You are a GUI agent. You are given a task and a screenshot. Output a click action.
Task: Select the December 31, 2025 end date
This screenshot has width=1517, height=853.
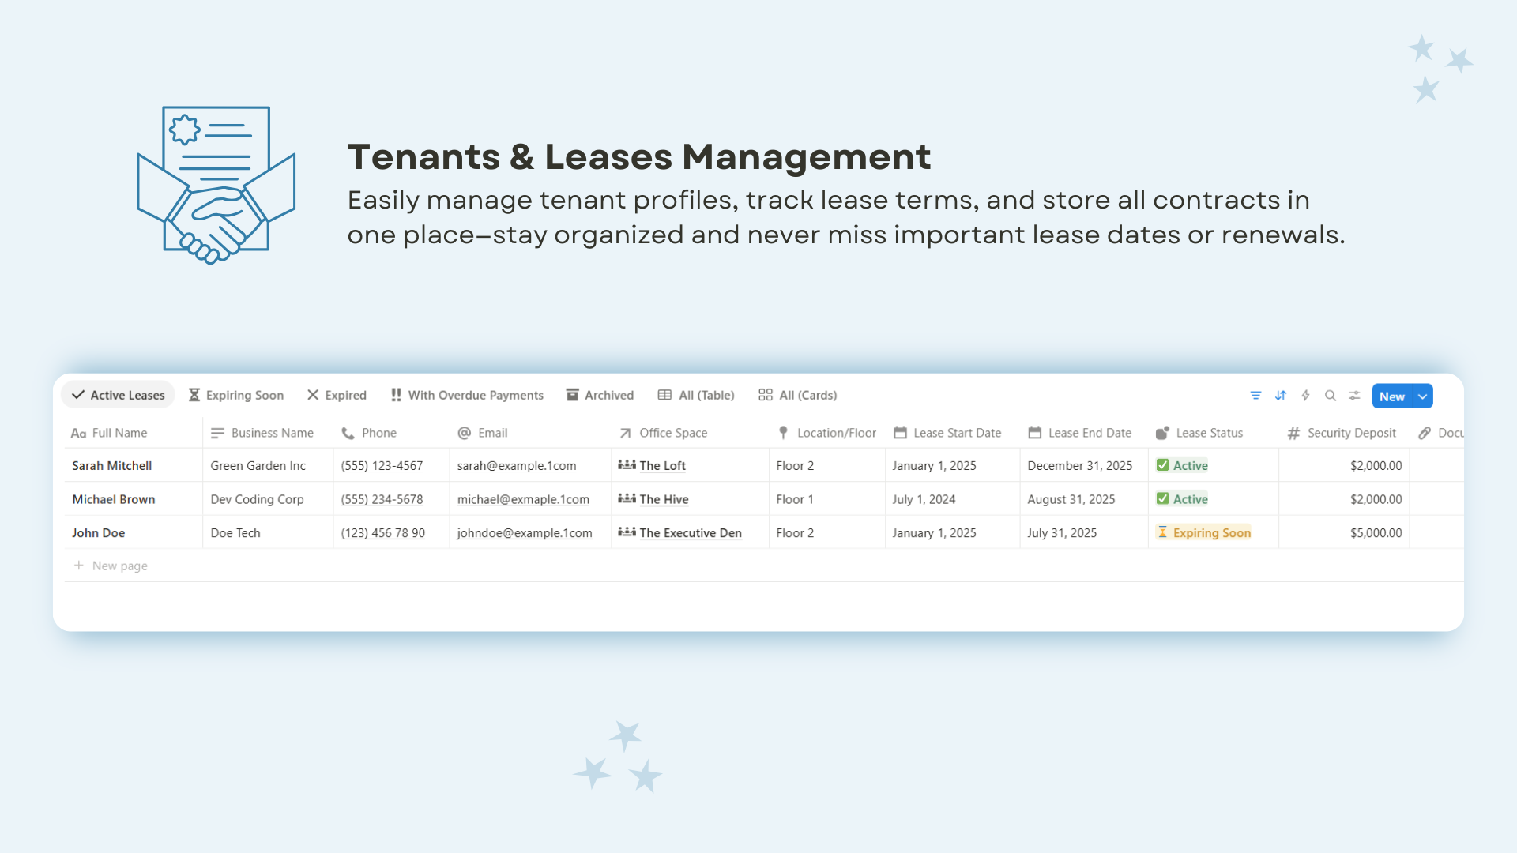coord(1080,466)
